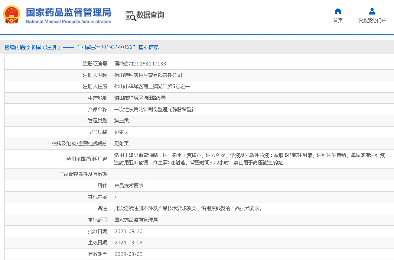Select 佛山特种医用导管有限责任公司 text
394x260 pixels.
click(x=148, y=75)
